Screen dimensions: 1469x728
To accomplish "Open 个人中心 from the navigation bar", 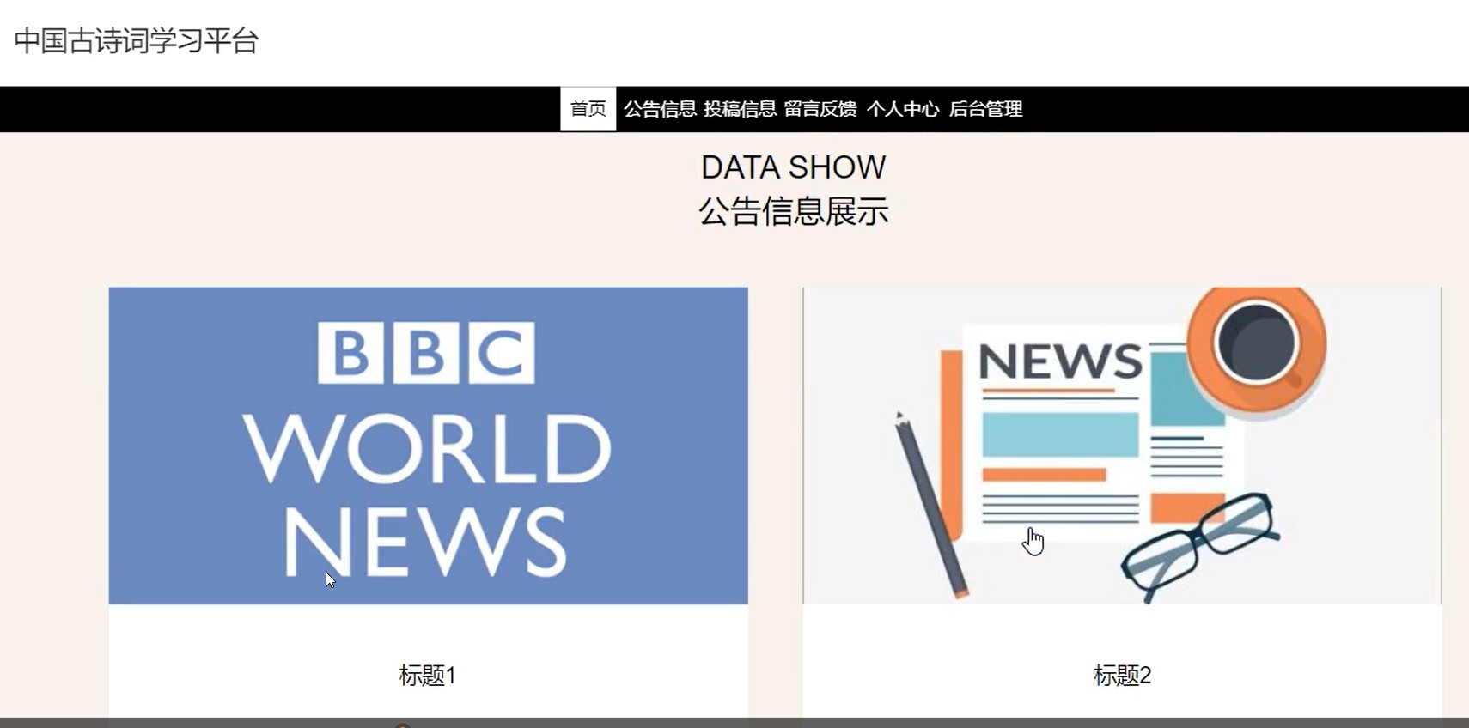I will pos(902,109).
